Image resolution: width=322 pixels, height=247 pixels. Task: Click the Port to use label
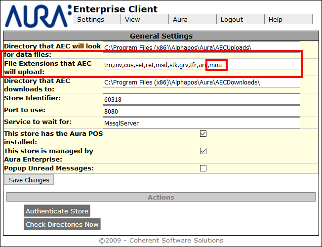[x=25, y=110]
